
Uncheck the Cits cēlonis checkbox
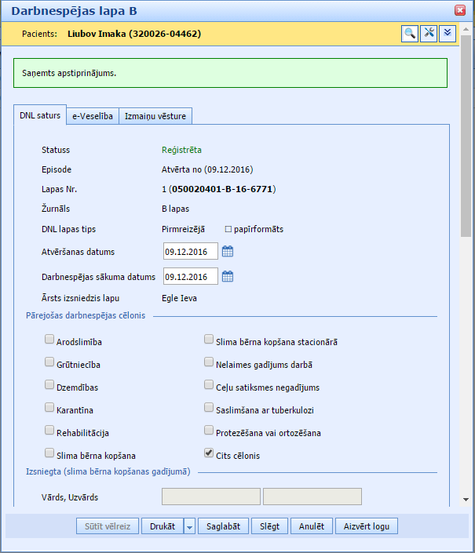[x=209, y=453]
